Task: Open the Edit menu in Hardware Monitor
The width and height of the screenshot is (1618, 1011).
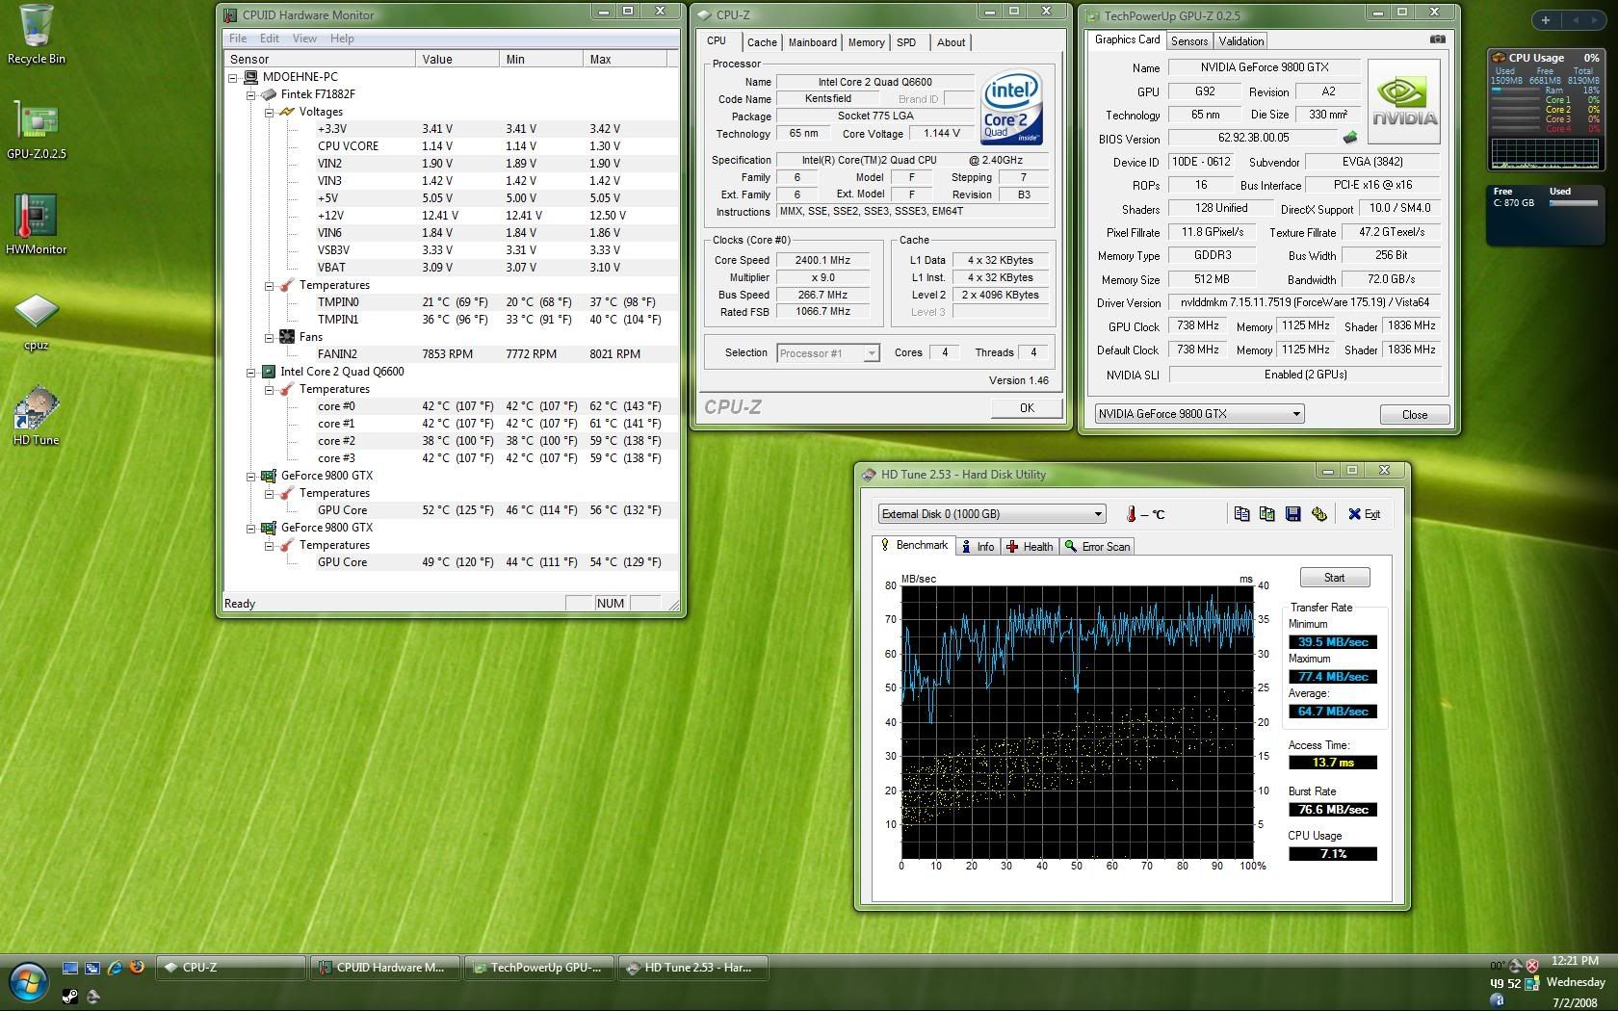Action: (x=270, y=39)
